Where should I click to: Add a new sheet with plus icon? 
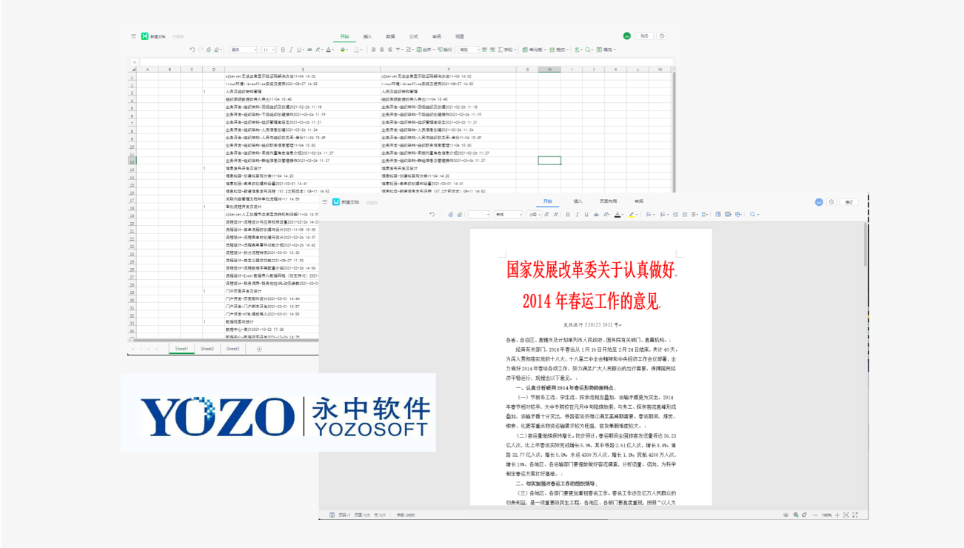(x=258, y=349)
